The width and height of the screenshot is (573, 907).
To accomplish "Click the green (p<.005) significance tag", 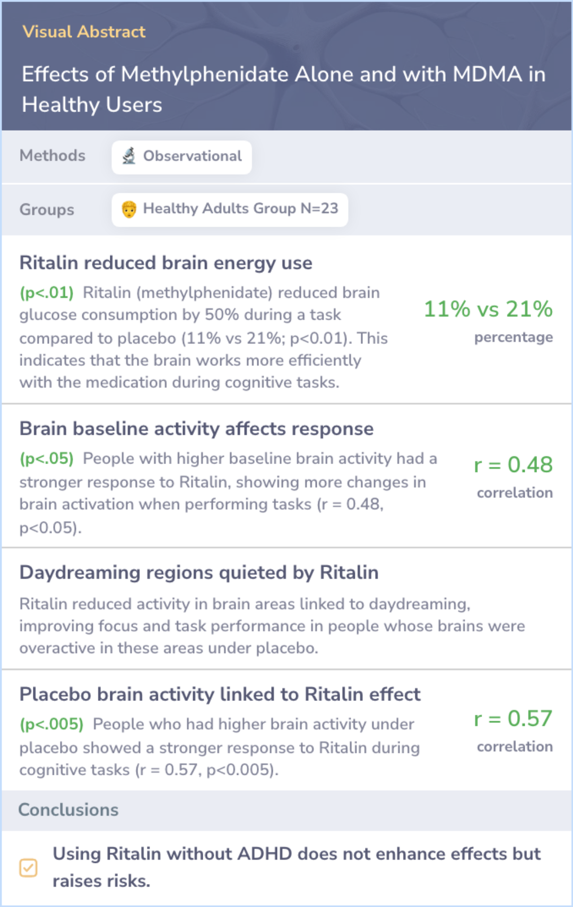I will click(51, 724).
